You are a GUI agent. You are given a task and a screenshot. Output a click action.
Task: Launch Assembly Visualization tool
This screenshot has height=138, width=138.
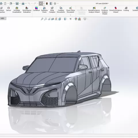click(x=17, y=10)
